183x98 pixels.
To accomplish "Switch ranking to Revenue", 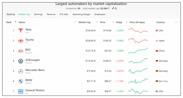I will [51, 14].
